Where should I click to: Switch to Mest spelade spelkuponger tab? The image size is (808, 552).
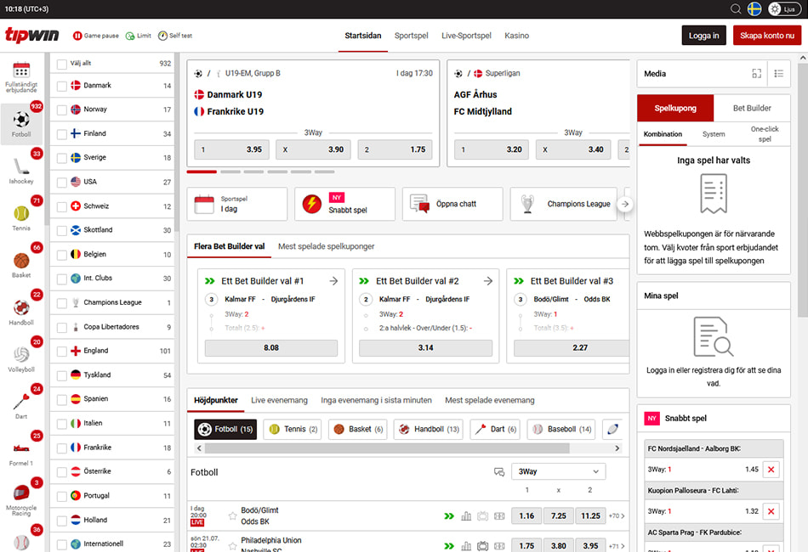[327, 246]
